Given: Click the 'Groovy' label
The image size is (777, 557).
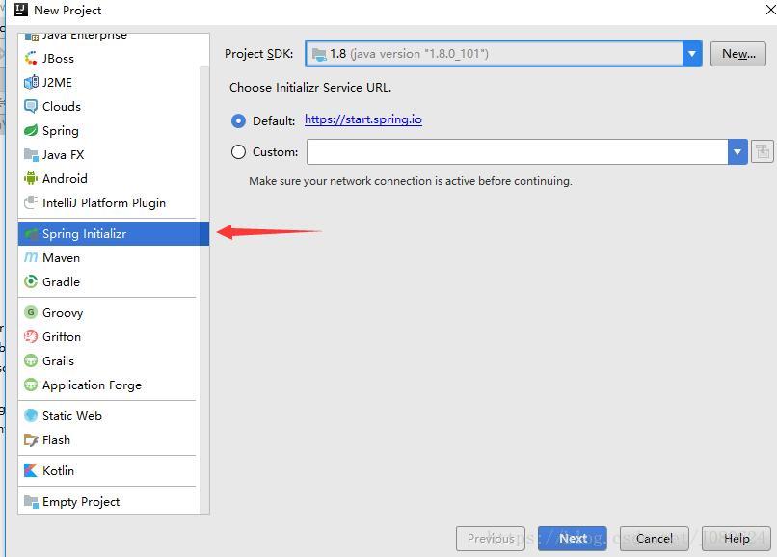Looking at the screenshot, I should tap(63, 312).
